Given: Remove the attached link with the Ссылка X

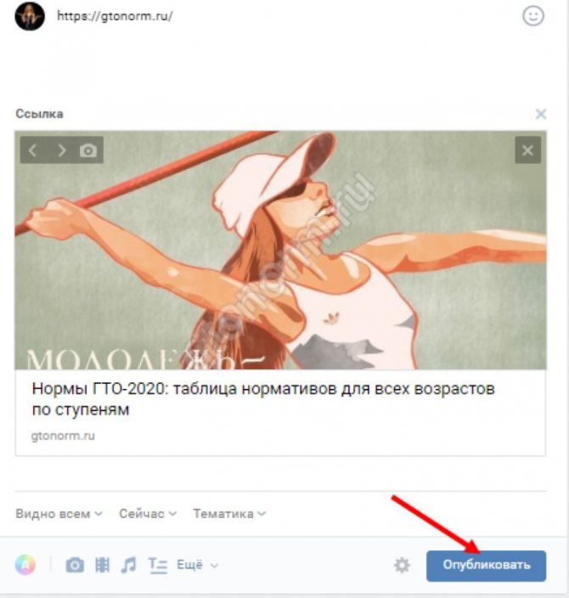Looking at the screenshot, I should 541,114.
